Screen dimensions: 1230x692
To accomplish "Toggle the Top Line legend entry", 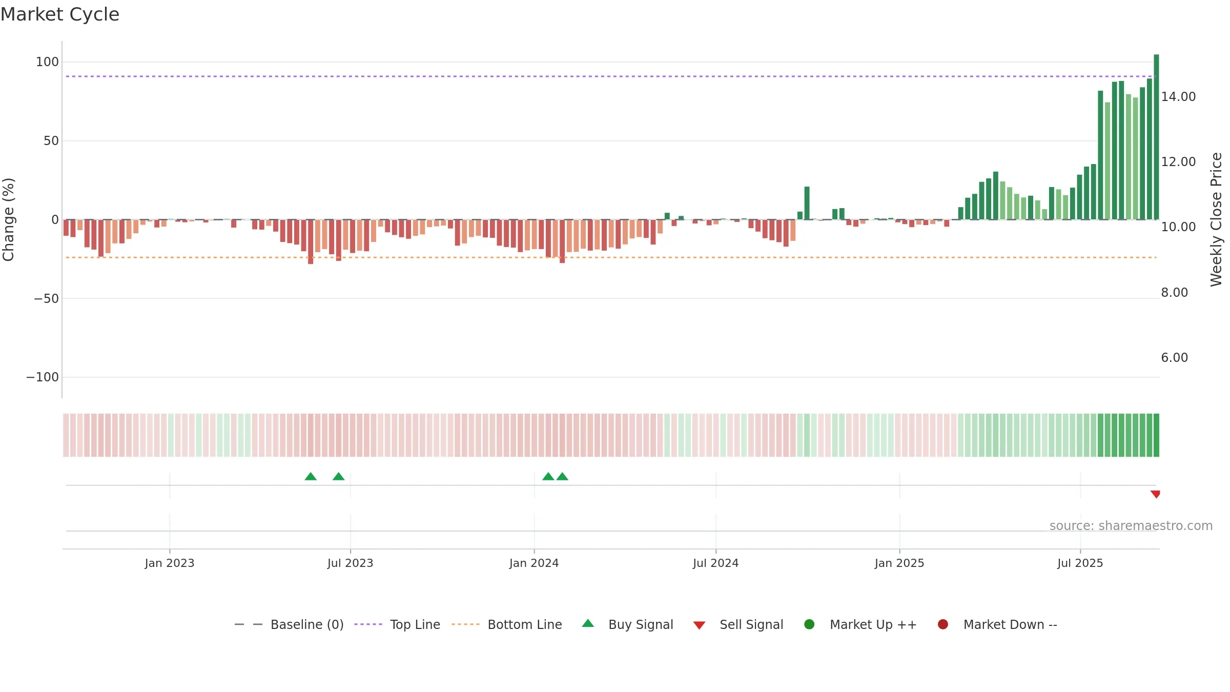I will 397,624.
